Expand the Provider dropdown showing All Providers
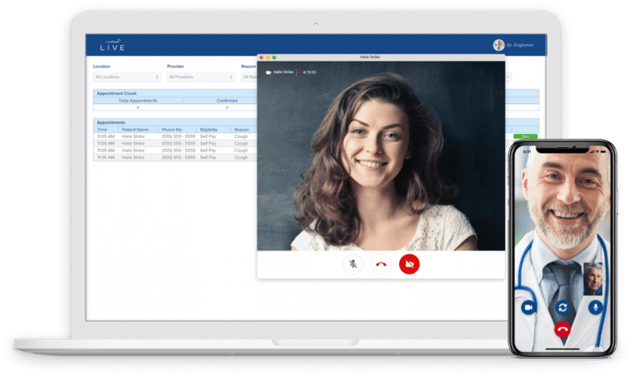Screen dimensions: 632x376 (200, 77)
